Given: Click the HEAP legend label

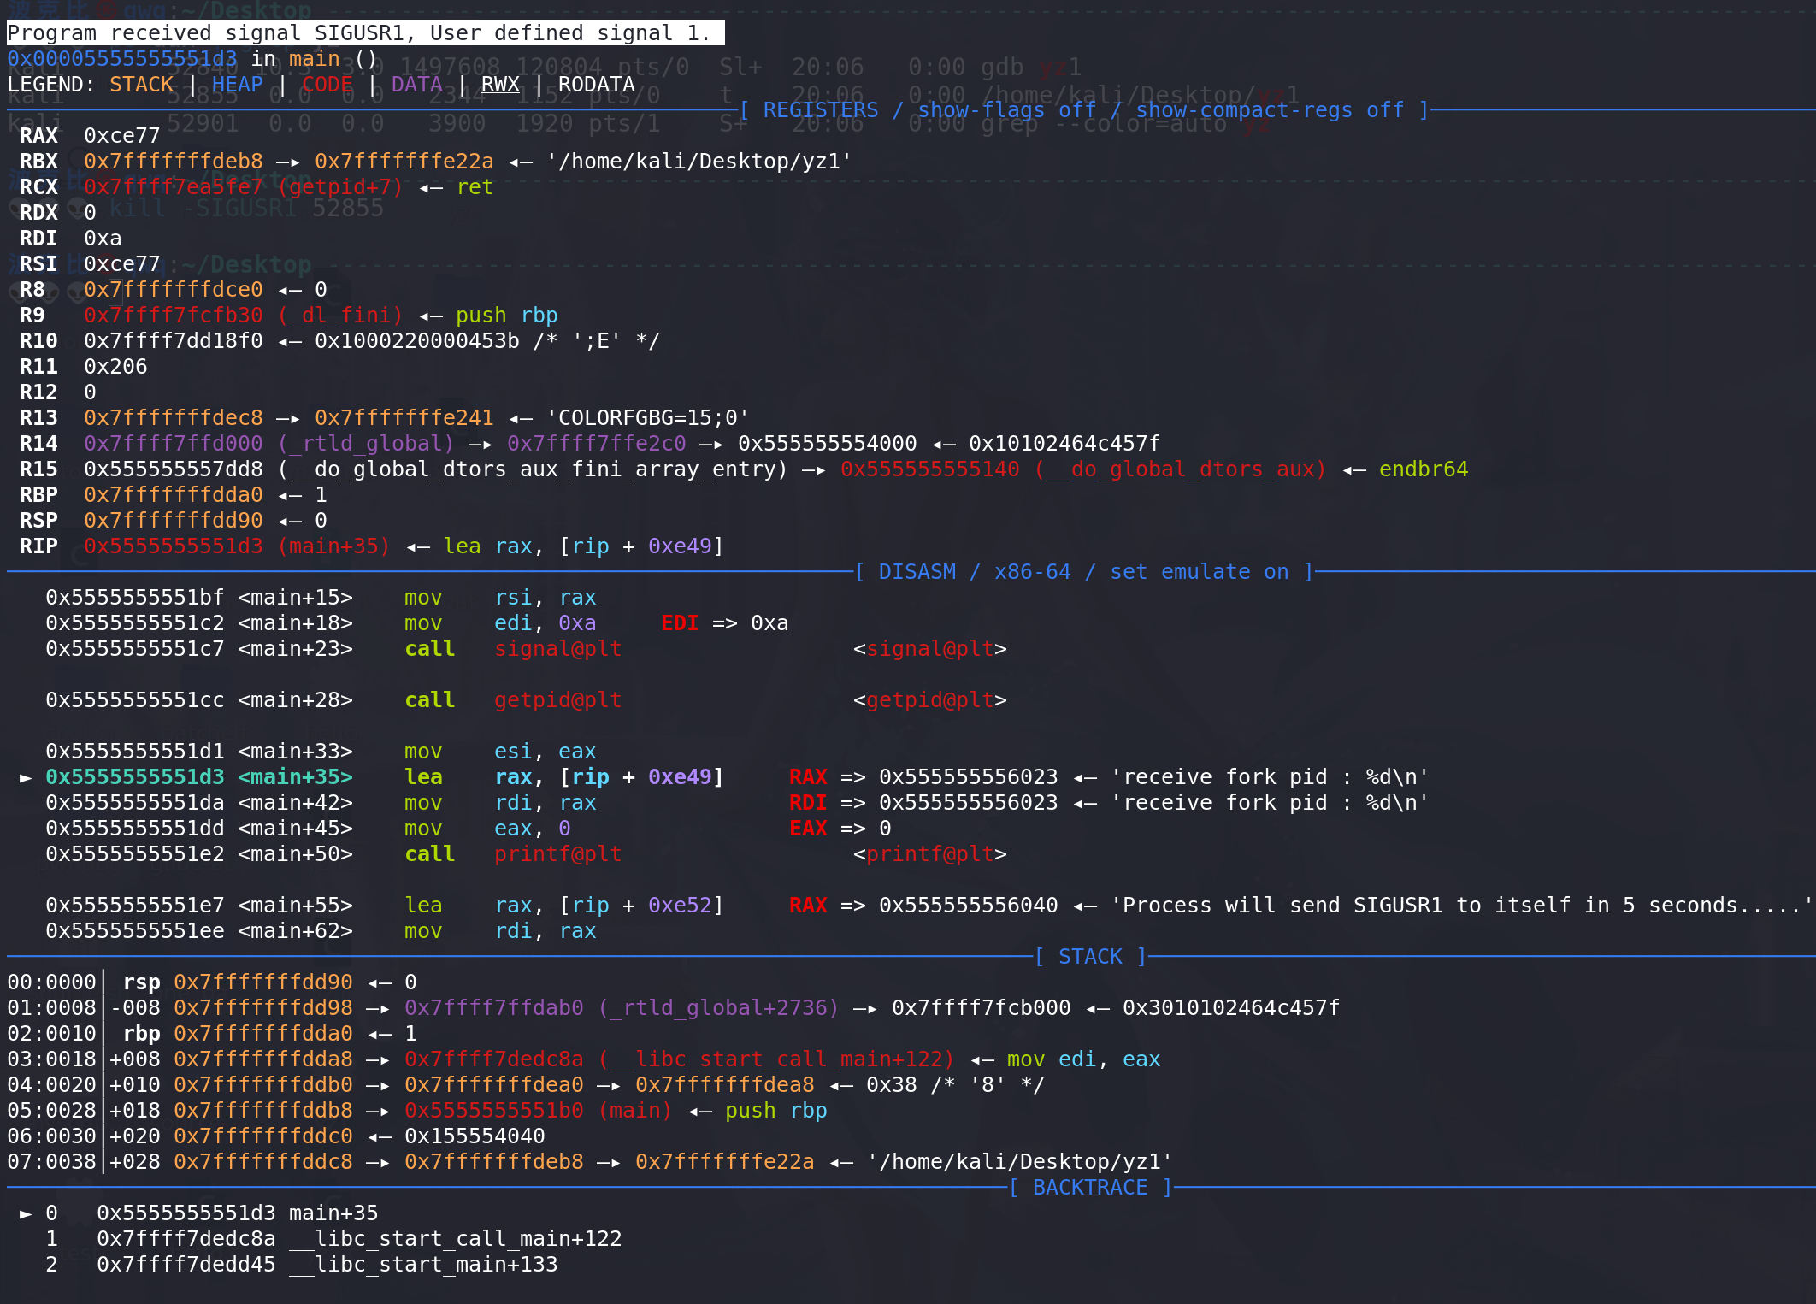Looking at the screenshot, I should [x=238, y=85].
